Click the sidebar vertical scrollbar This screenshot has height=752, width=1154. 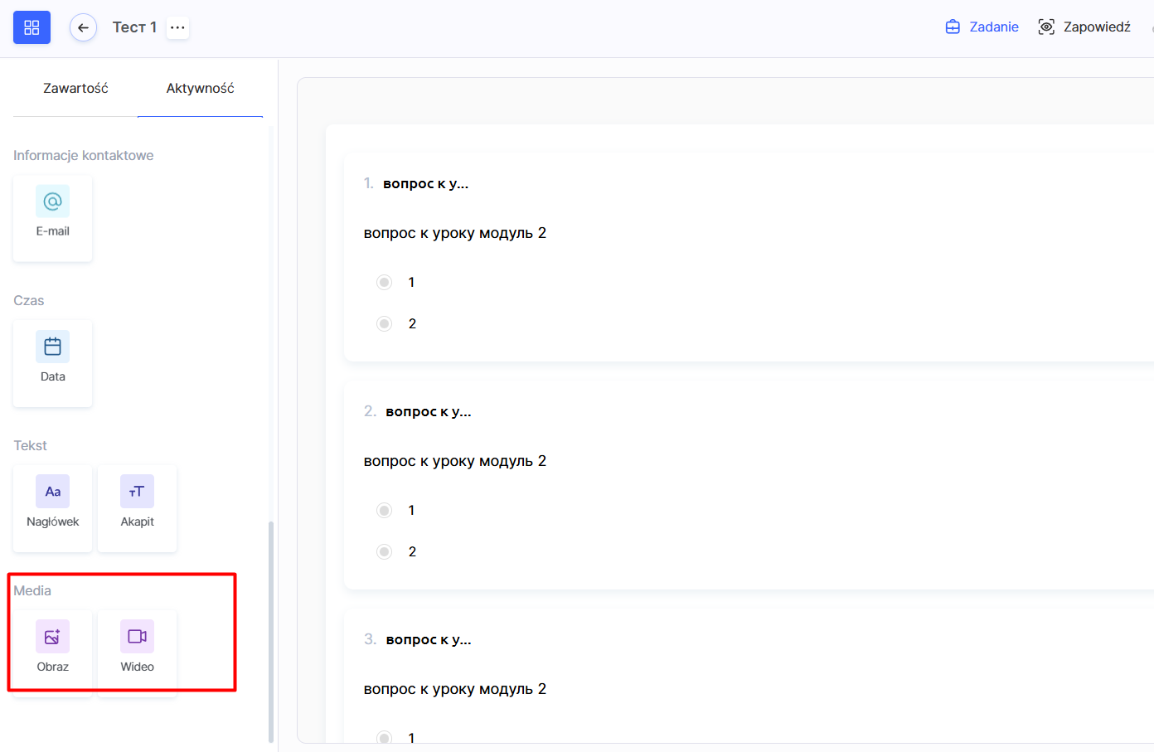271,630
